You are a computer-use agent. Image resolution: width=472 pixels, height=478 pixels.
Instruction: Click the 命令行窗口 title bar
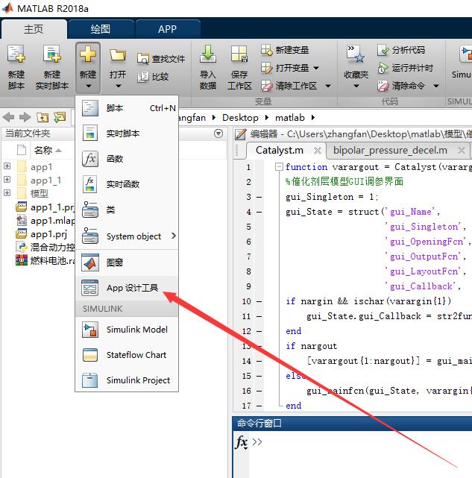coord(352,424)
